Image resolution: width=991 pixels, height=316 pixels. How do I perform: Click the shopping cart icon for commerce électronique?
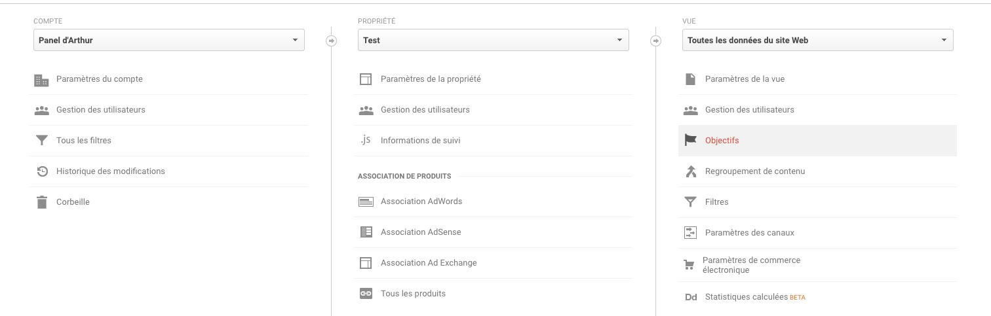point(689,265)
